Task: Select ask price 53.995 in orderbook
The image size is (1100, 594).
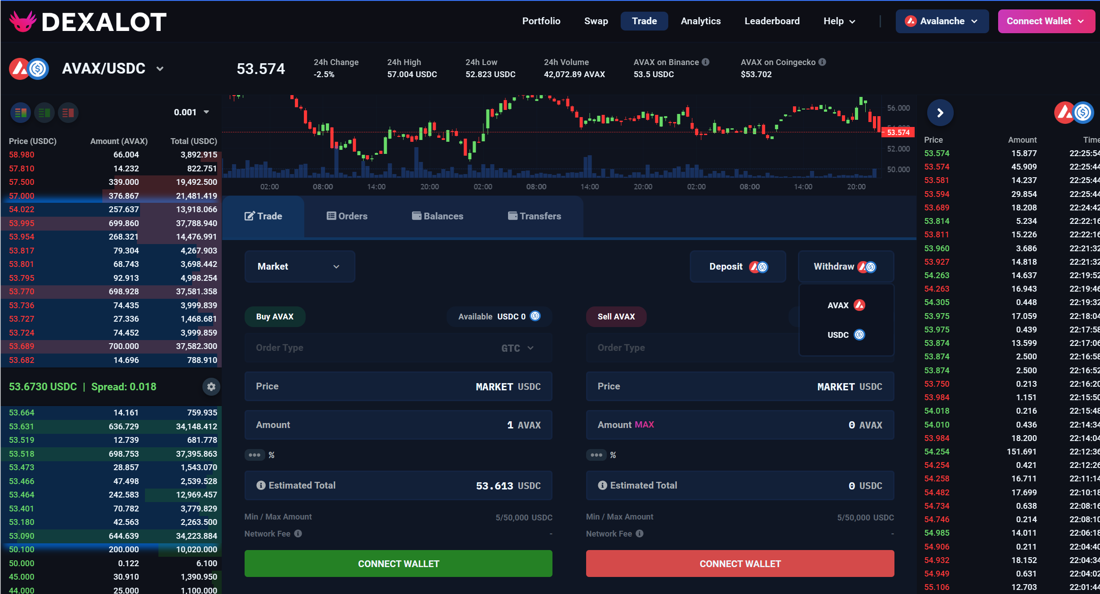Action: 22,223
